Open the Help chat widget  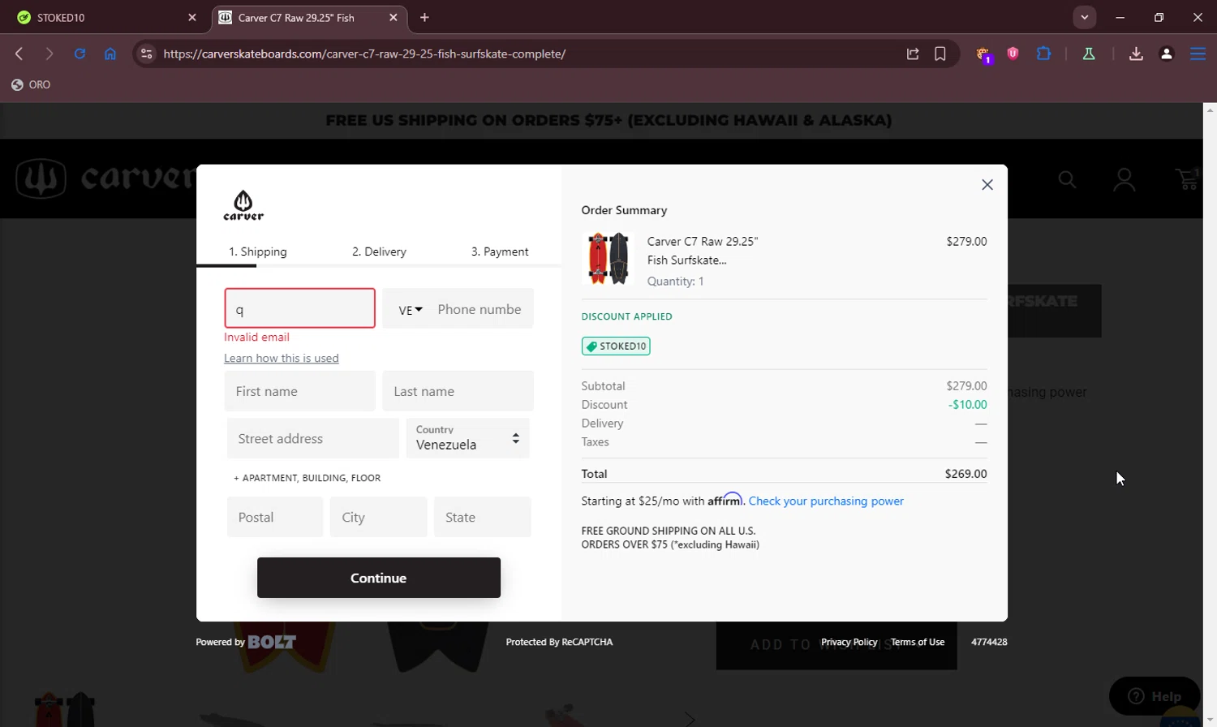pos(1155,696)
